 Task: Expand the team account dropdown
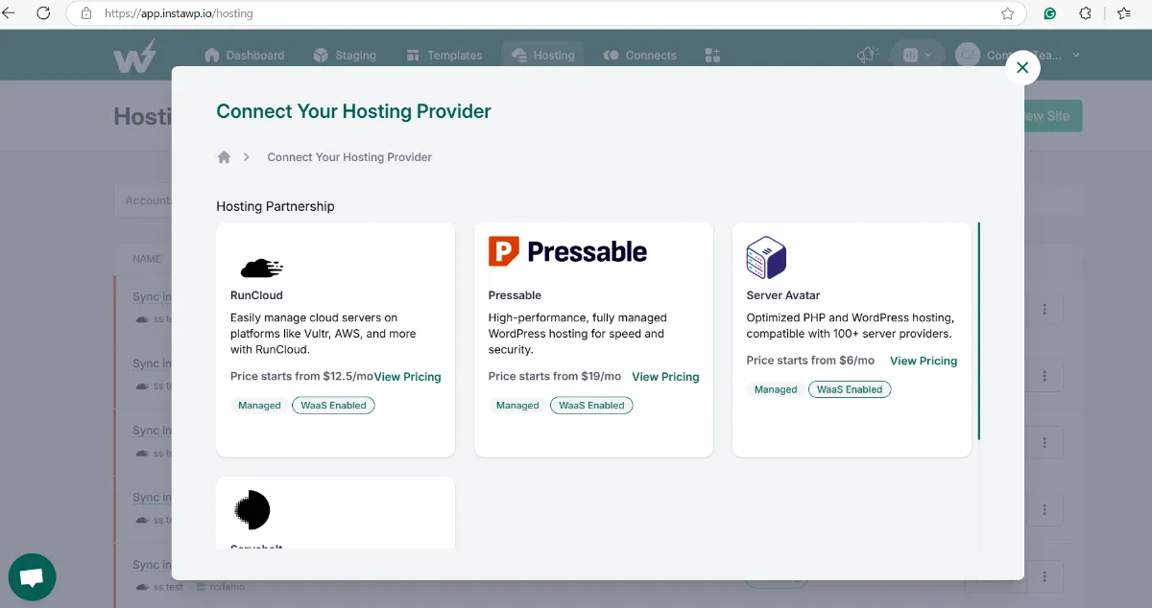coord(1019,56)
